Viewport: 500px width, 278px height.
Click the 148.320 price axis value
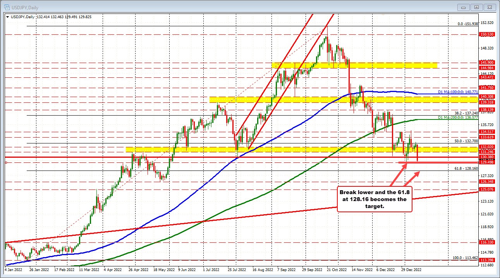487,48
